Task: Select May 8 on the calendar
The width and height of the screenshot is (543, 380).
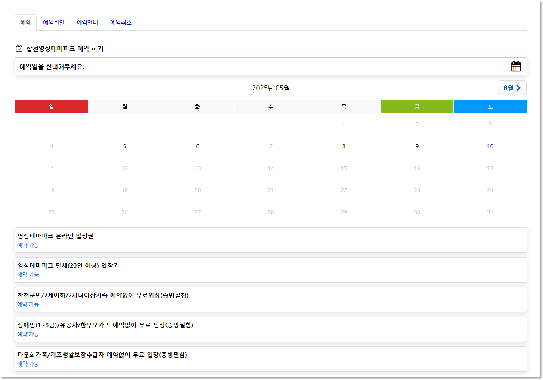Action: coord(344,146)
